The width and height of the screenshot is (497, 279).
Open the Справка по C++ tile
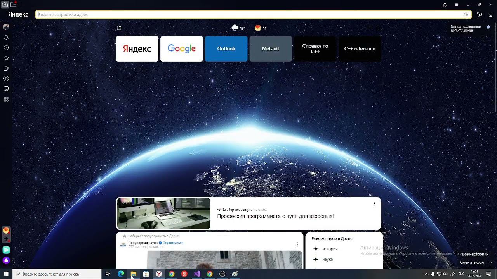click(315, 49)
